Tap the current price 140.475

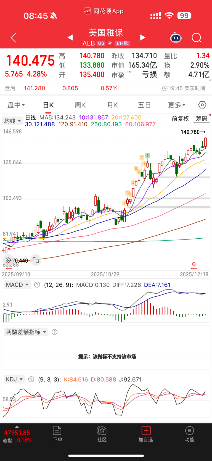click(x=30, y=60)
